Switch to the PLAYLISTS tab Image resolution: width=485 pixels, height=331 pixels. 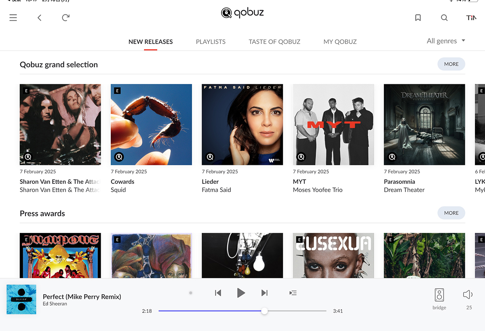pos(211,42)
